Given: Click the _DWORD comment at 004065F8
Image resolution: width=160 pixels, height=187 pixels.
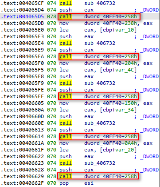Looking at the screenshot, I should pyautogui.click(x=149, y=76).
